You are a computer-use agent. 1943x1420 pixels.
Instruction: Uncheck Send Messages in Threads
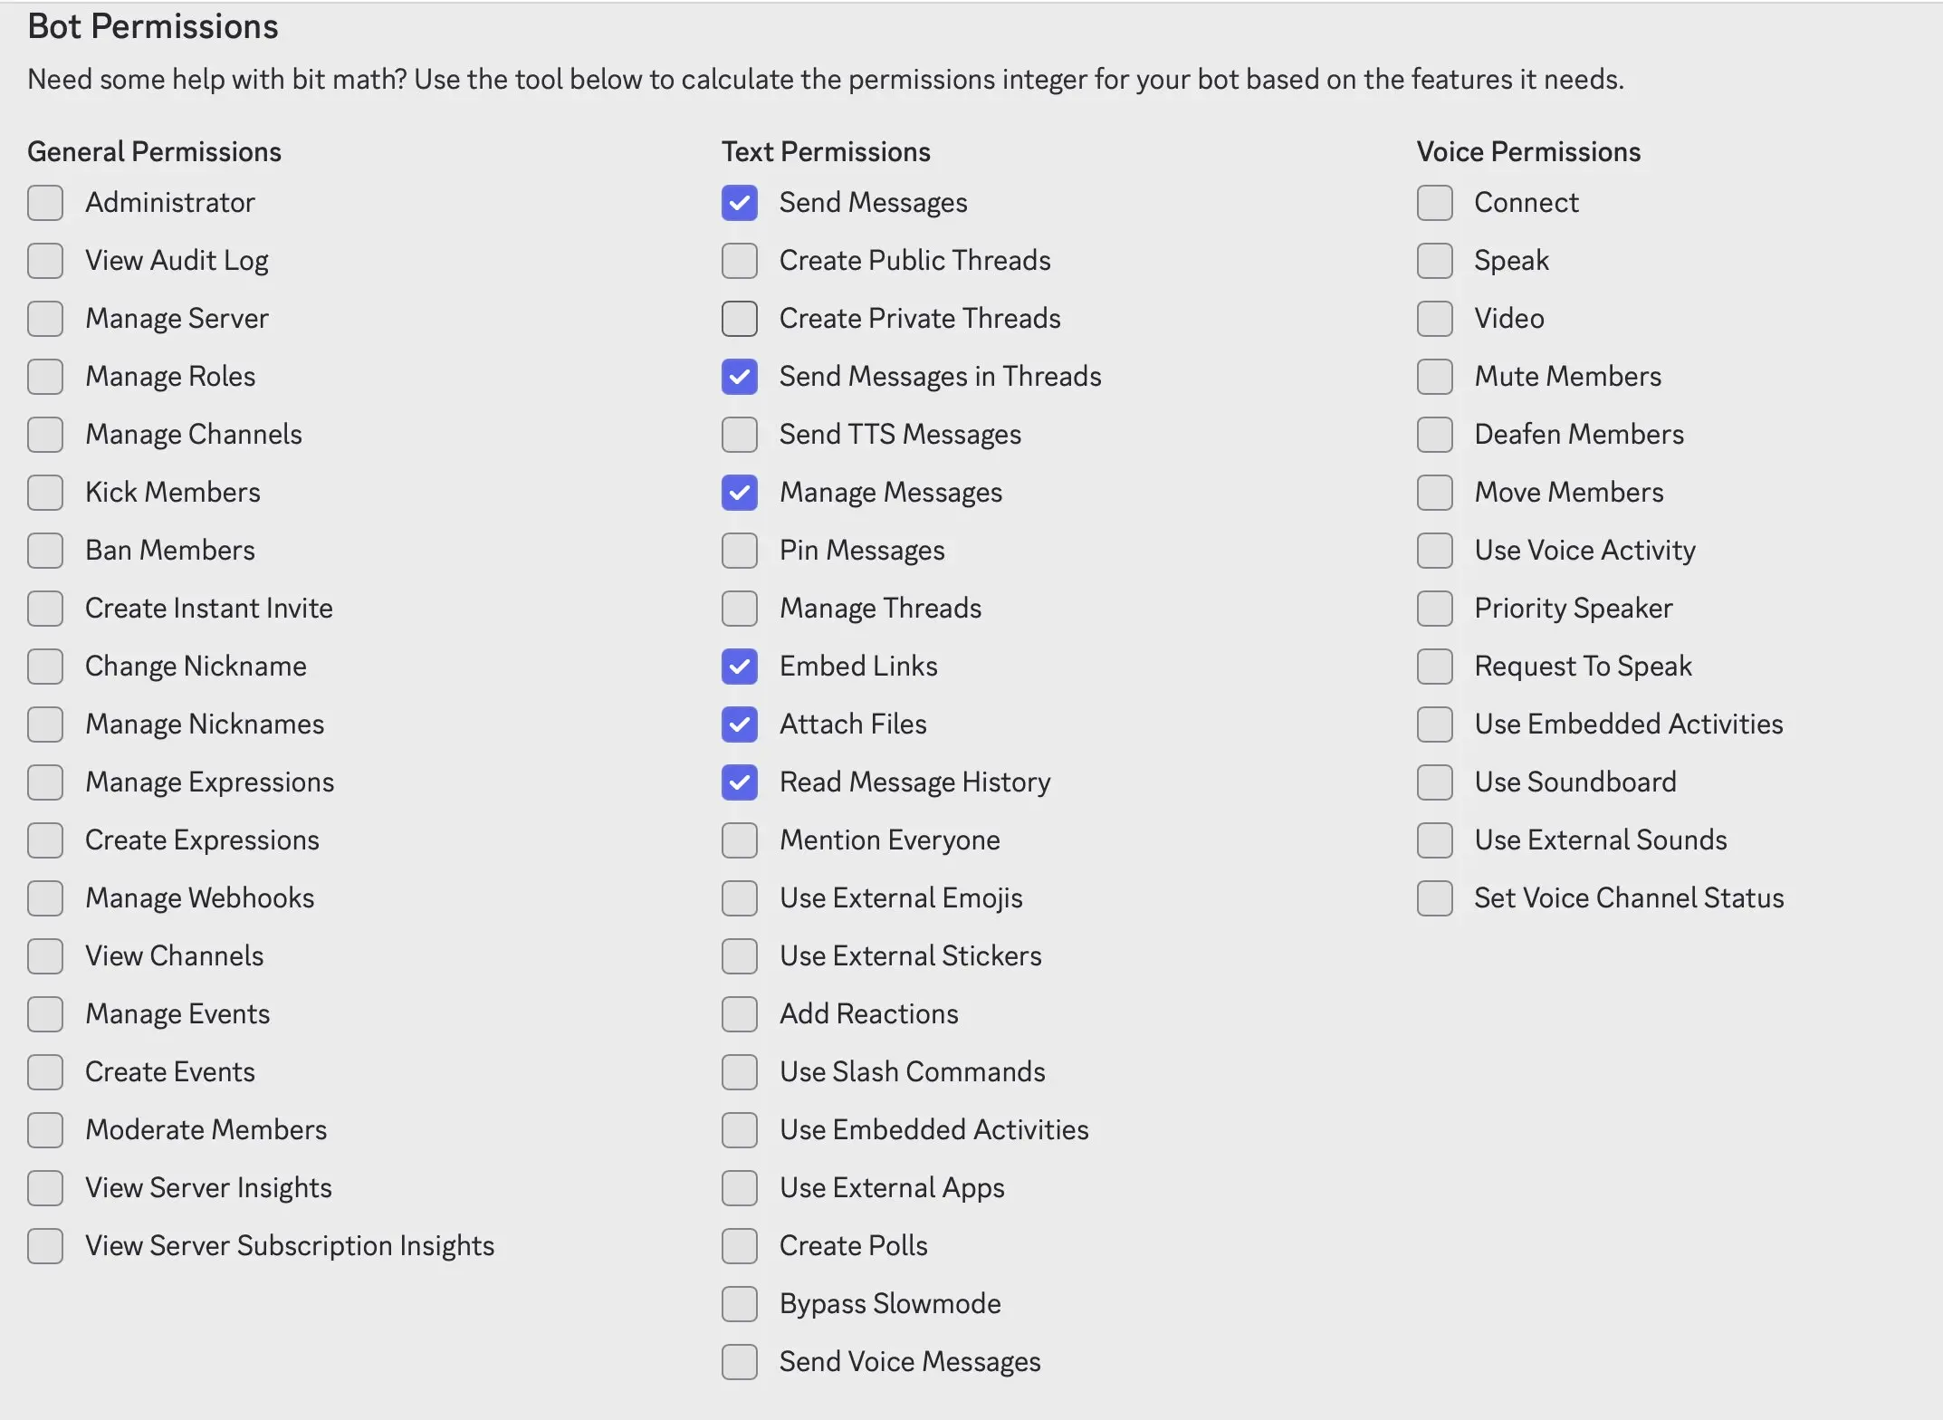pyautogui.click(x=740, y=377)
